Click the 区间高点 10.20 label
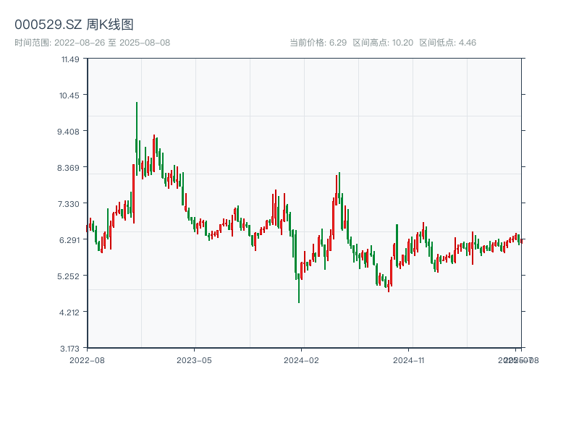The image size is (579, 434). [383, 43]
